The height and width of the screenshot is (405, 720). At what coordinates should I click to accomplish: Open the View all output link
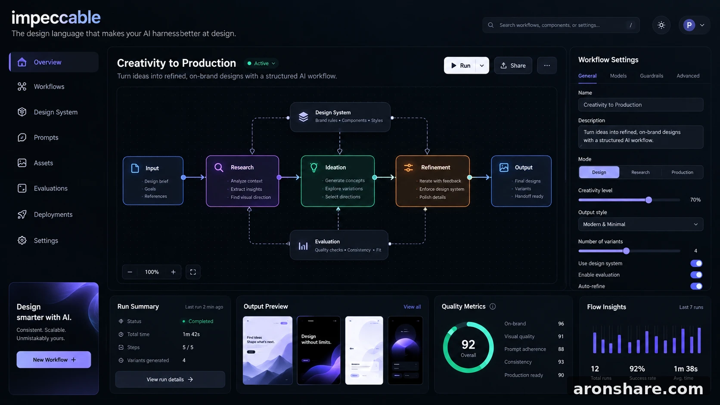412,307
